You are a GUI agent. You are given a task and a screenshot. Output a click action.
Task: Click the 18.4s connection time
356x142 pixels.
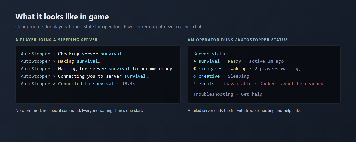click(128, 84)
